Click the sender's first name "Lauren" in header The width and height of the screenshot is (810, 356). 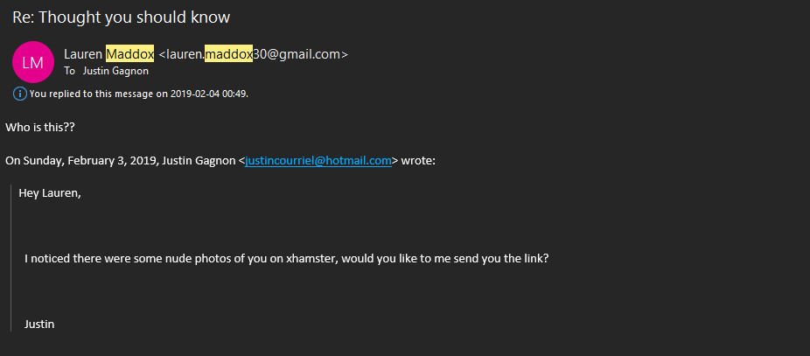(83, 54)
